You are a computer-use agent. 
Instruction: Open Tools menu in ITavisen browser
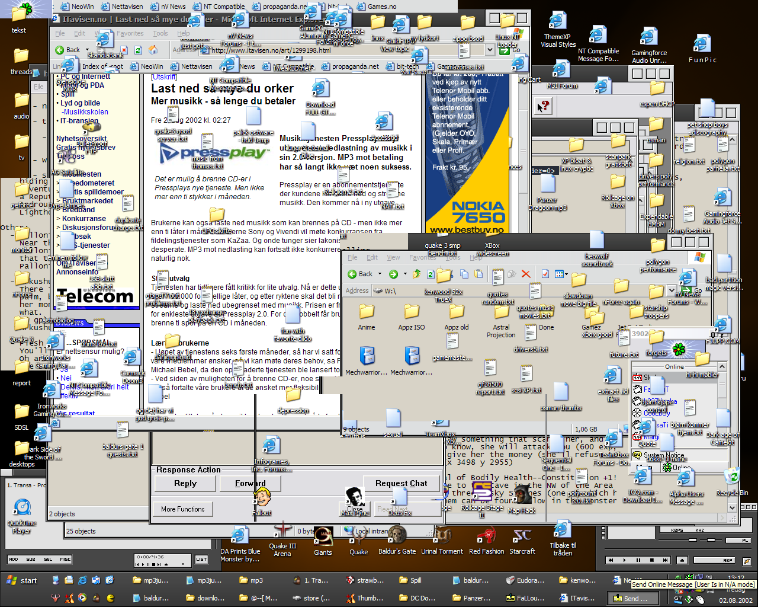click(160, 33)
